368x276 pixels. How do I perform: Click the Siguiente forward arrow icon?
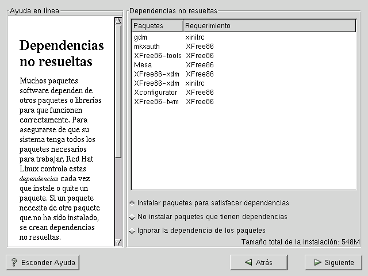click(x=317, y=262)
